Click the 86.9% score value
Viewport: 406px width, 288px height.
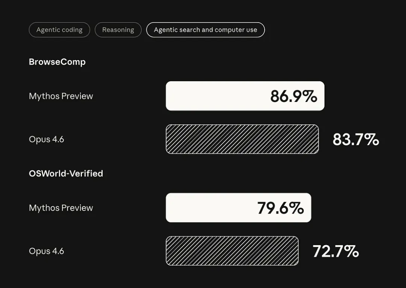pyautogui.click(x=294, y=96)
